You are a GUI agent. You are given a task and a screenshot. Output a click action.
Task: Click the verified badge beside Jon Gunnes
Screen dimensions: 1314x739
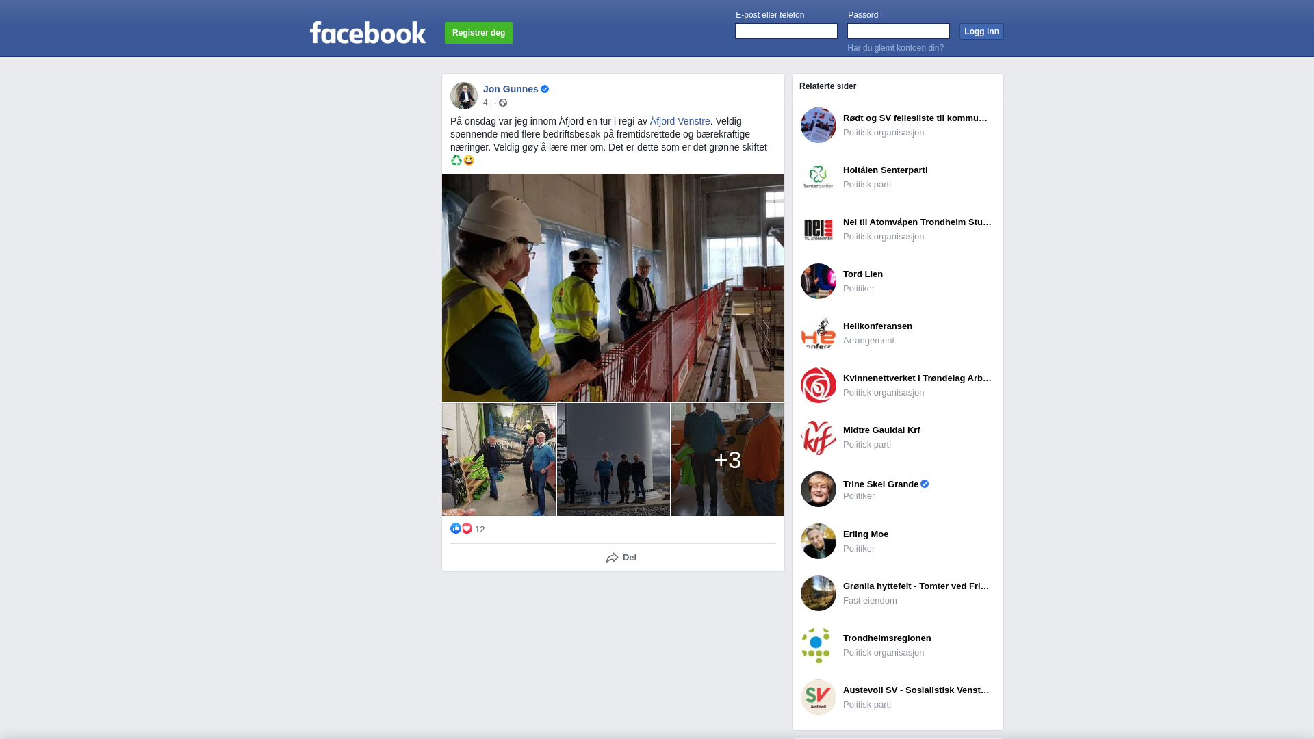coord(545,89)
